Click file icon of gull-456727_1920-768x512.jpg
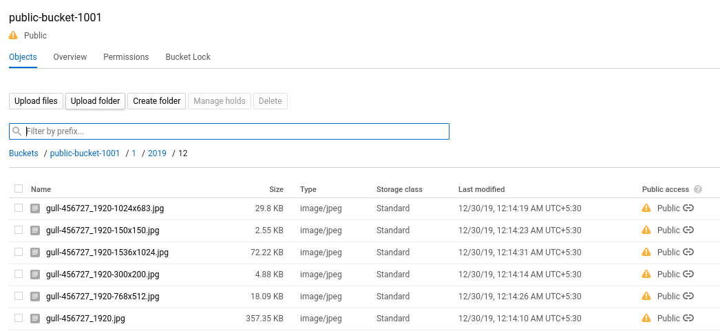 (35, 297)
